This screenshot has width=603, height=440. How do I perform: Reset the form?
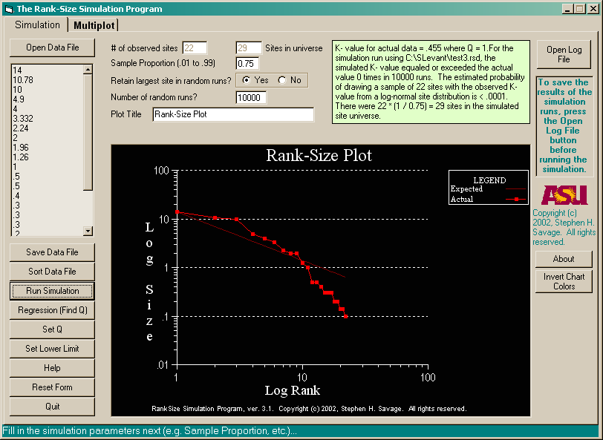[52, 387]
